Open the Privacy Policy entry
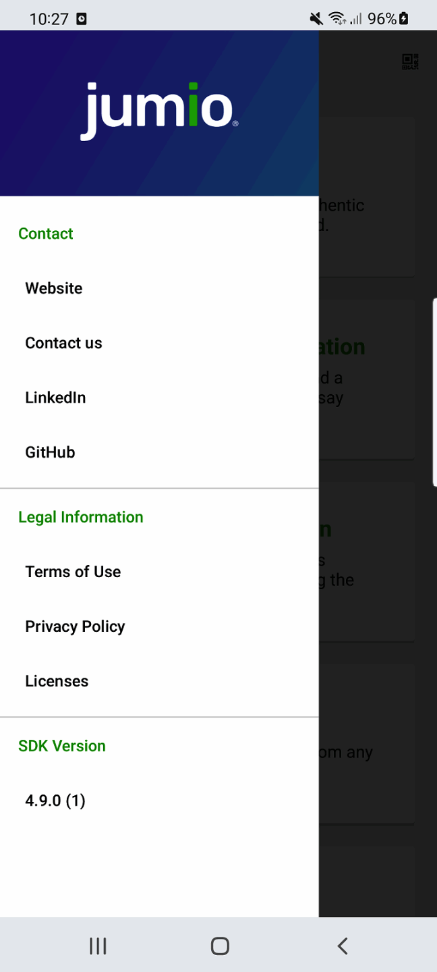437x972 pixels. click(74, 626)
